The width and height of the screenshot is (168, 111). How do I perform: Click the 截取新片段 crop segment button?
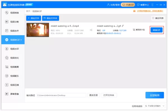(x=139, y=30)
